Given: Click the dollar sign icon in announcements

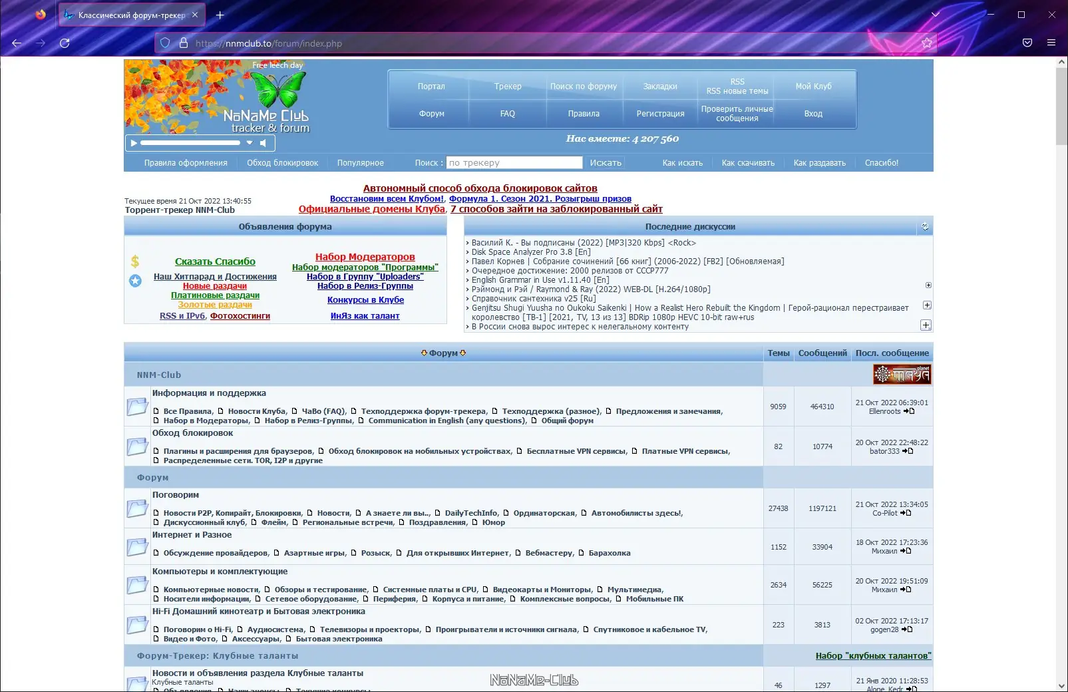Looking at the screenshot, I should [135, 261].
